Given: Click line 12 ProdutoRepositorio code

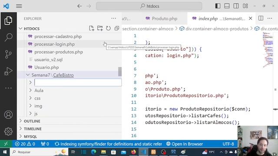Looking at the screenshot, I should [x=198, y=109].
